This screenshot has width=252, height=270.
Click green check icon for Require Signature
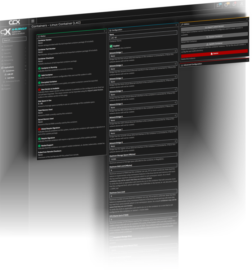[39, 139]
